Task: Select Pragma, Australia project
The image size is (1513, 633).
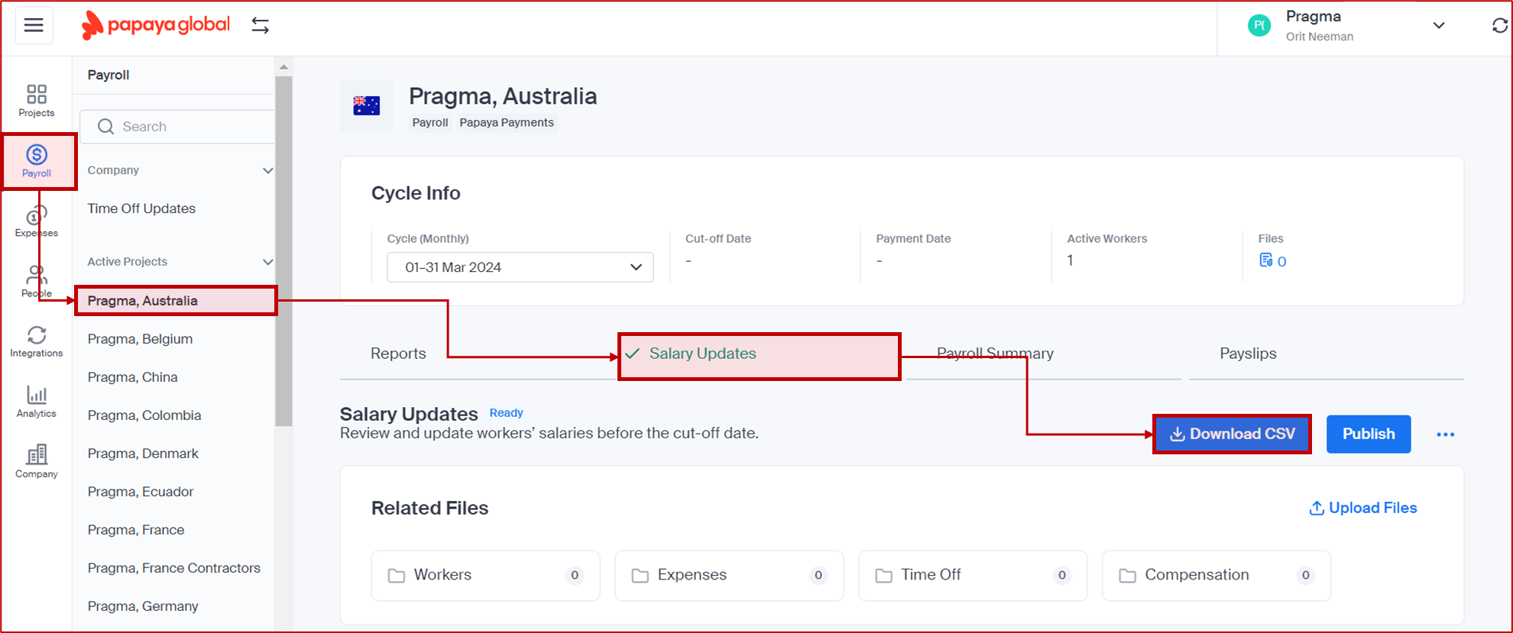Action: 176,301
